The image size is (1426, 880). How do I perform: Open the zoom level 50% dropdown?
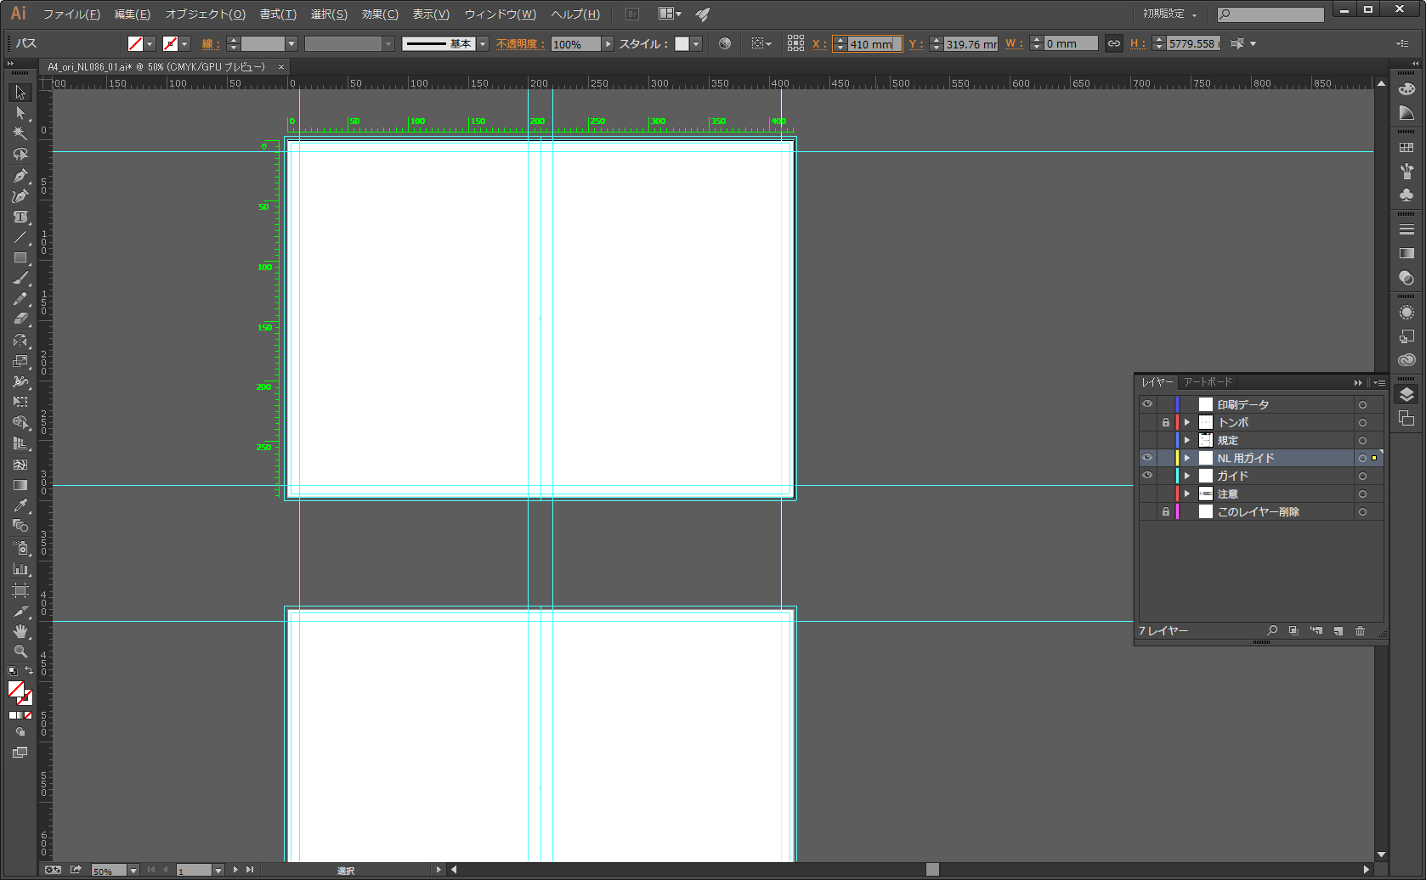(x=133, y=871)
